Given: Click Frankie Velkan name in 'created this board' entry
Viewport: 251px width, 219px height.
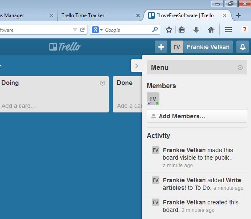Looking at the screenshot, I should [x=184, y=202].
